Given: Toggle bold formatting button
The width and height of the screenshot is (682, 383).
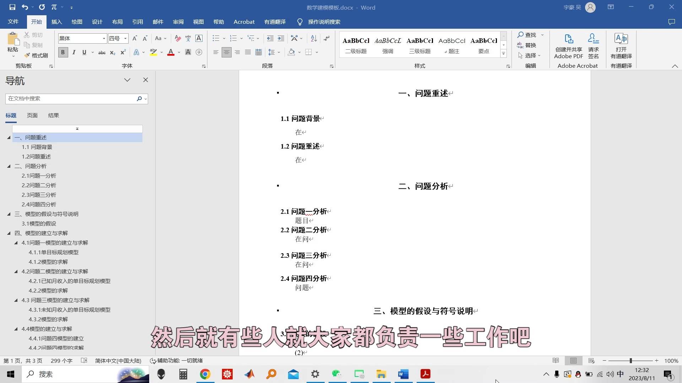Looking at the screenshot, I should click(63, 52).
